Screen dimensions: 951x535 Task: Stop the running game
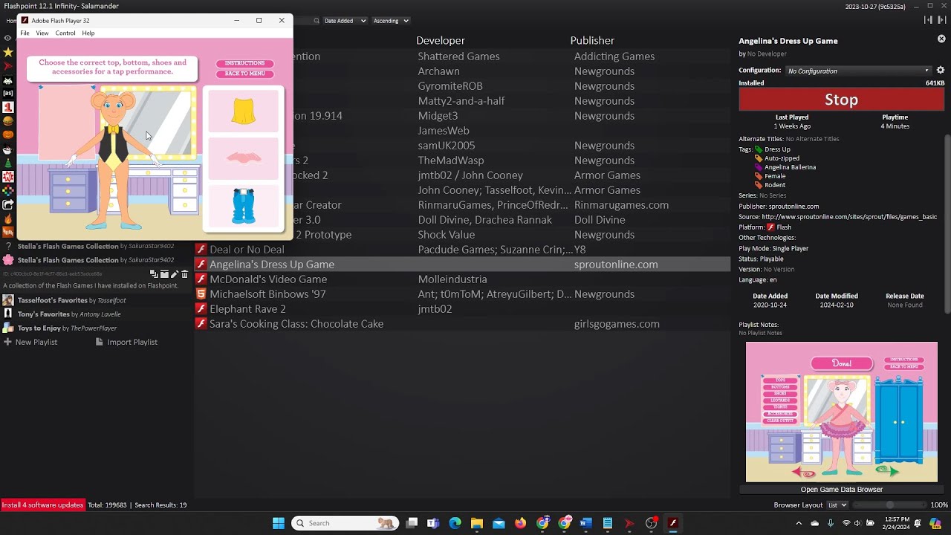click(x=841, y=100)
